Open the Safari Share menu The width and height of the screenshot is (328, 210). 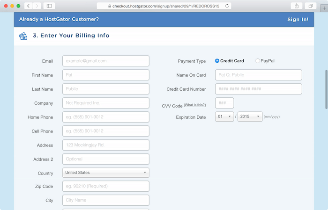point(296,6)
